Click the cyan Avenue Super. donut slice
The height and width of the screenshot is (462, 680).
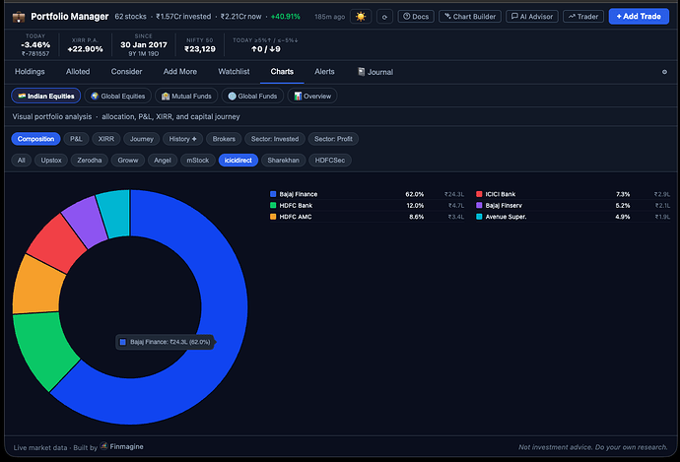115,213
